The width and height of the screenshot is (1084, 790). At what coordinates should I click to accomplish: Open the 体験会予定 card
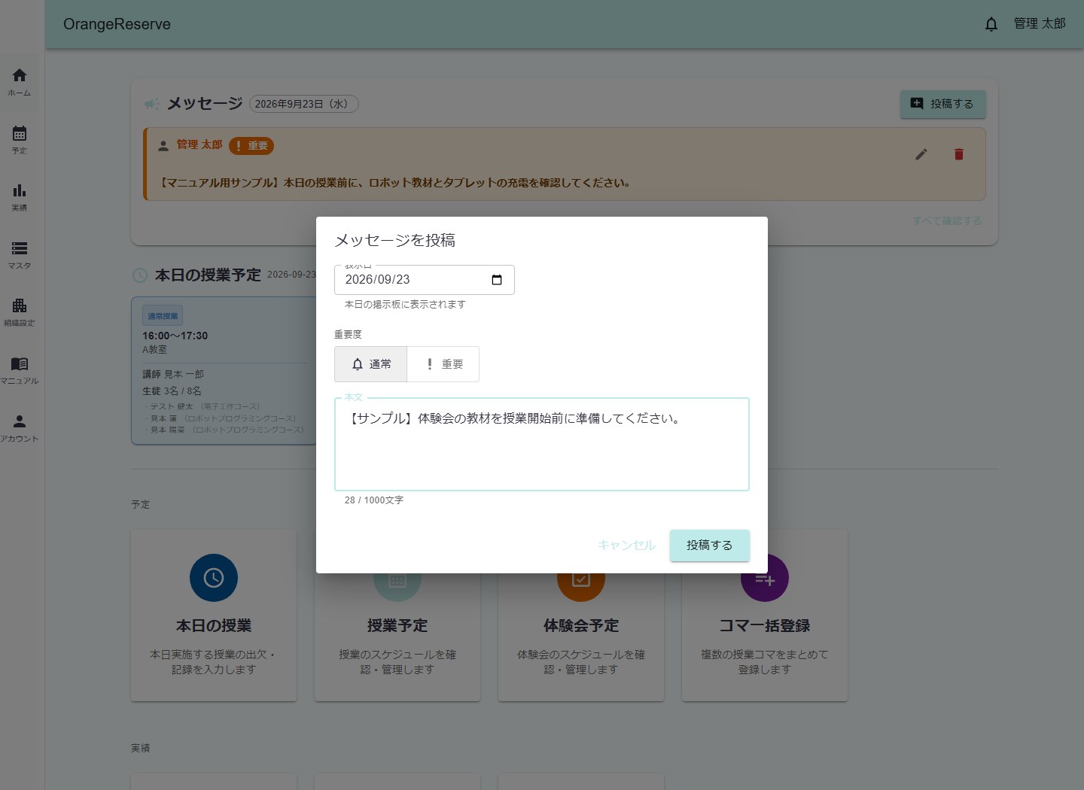click(x=581, y=615)
